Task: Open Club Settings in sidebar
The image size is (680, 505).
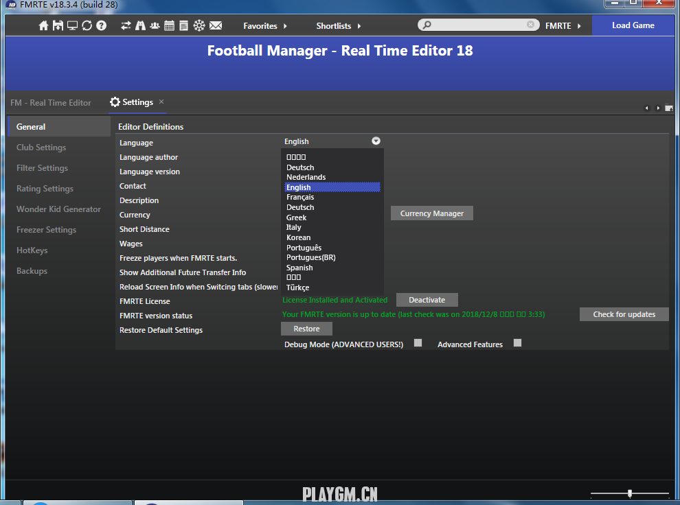Action: 41,148
